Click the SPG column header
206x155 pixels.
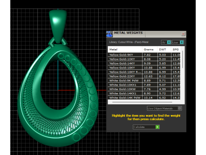176,50
